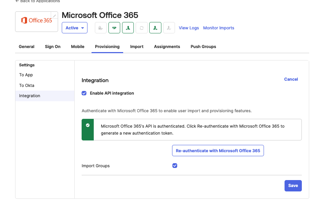Viewport: 318px width, 205px height.
Task: Switch to the Sign On tab
Action: tap(53, 47)
